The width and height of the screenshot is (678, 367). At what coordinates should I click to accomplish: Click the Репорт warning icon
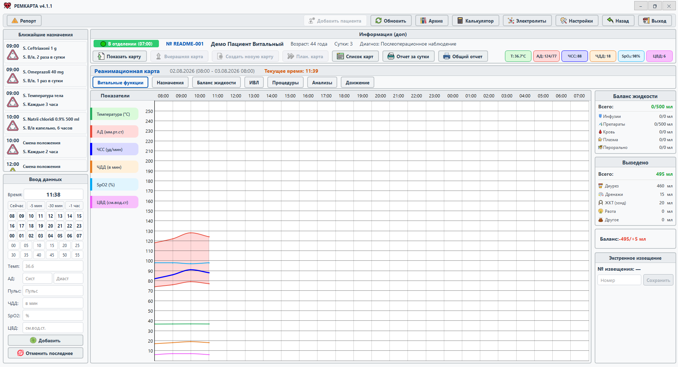15,21
